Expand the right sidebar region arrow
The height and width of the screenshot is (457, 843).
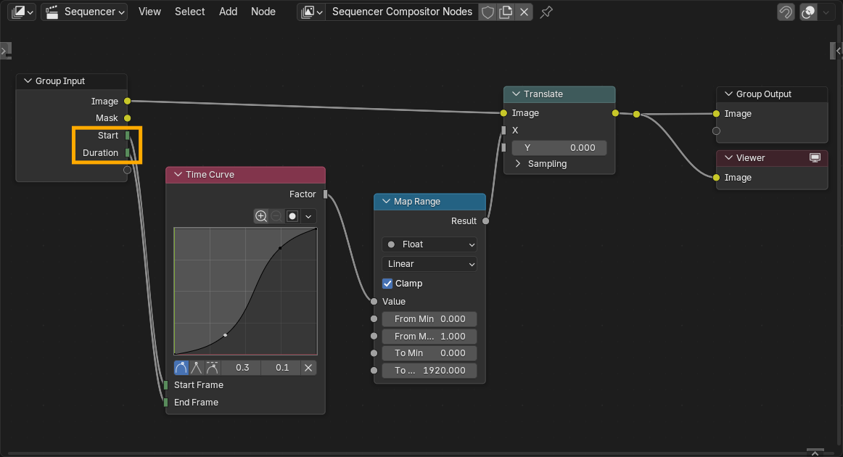(837, 51)
